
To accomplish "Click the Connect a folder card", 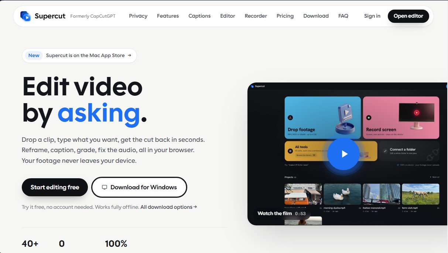I will coord(409,151).
